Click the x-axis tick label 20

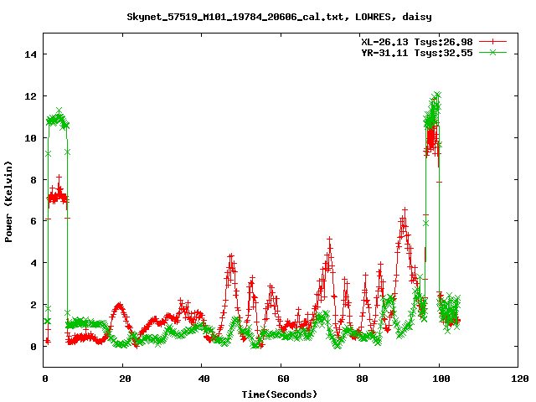point(125,379)
